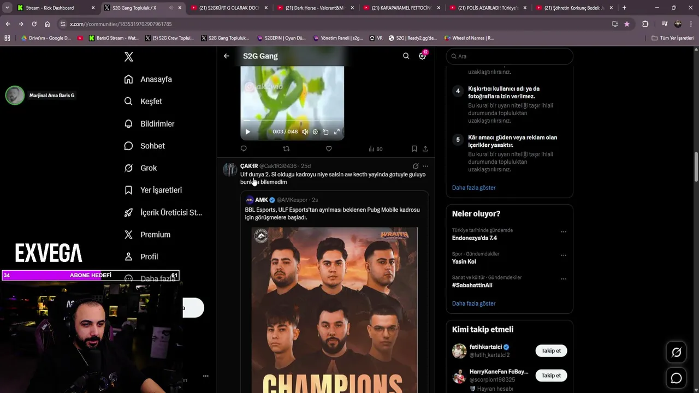Open options for Endonezya'da 7.4 trend
The image size is (699, 393).
(x=564, y=231)
